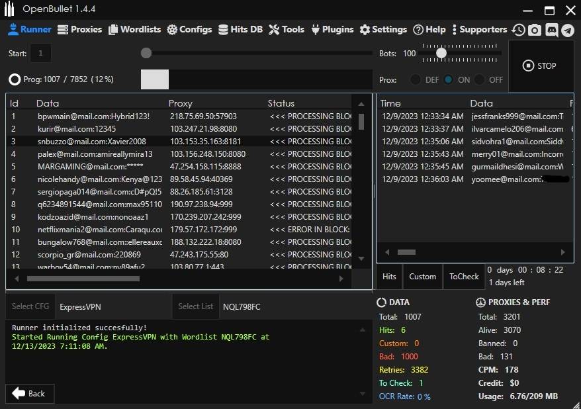The height and width of the screenshot is (409, 581).
Task: Click the Bots count slider handle
Action: click(441, 53)
